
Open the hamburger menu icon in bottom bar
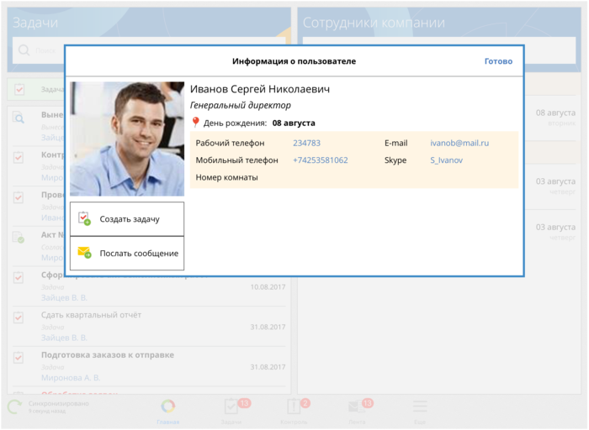point(420,406)
